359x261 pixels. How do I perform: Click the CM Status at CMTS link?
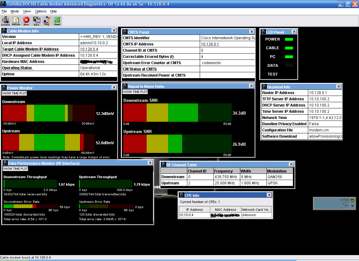[140, 69]
